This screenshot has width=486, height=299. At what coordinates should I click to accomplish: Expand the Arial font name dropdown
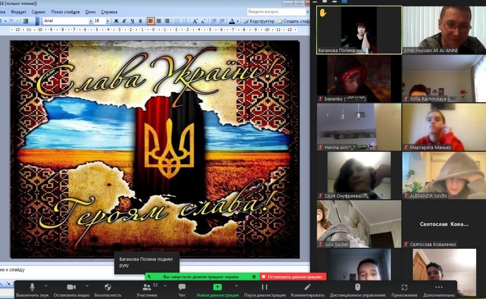tap(91, 21)
